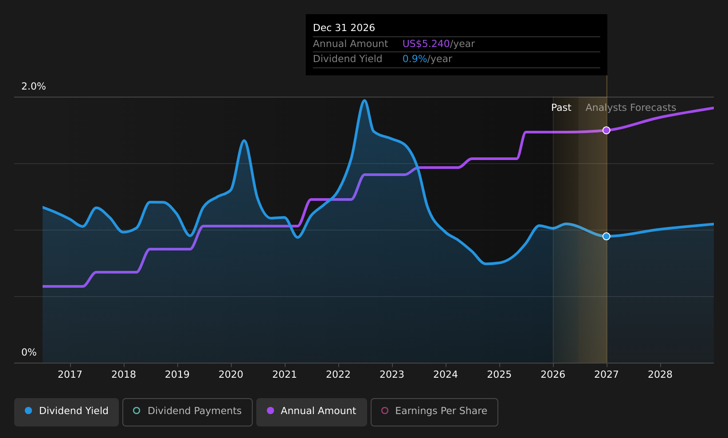The image size is (728, 438).
Task: Click the 2022 x-axis label
Action: coord(338,375)
